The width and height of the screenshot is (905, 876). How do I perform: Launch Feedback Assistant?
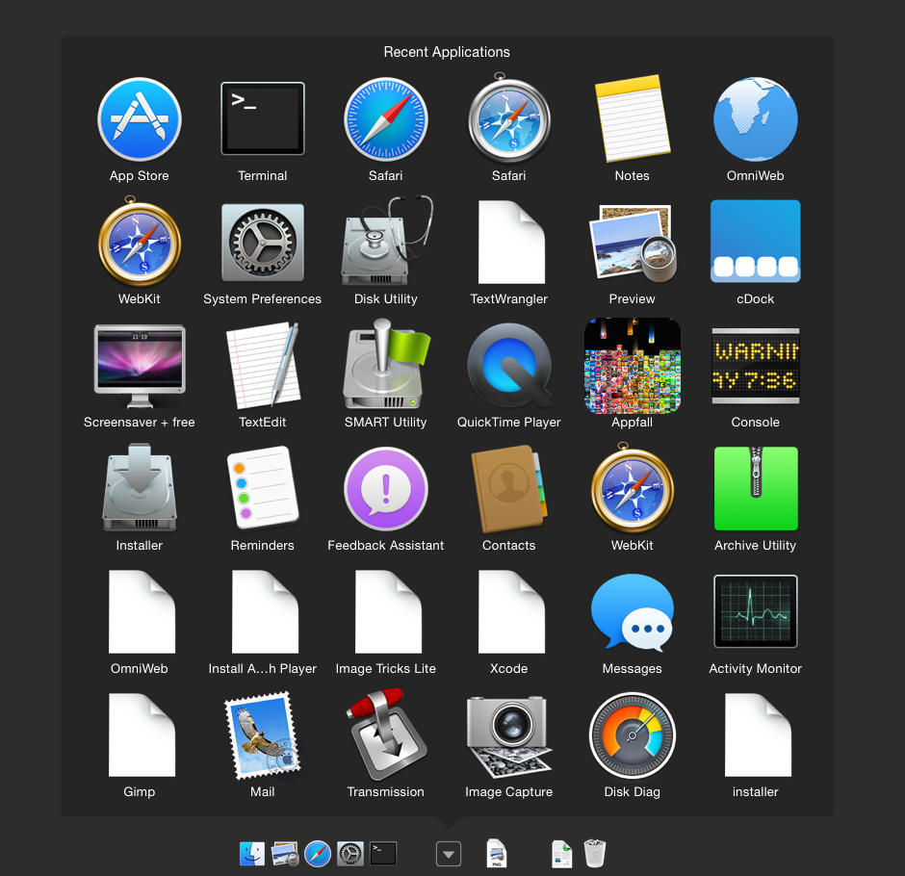pyautogui.click(x=385, y=489)
